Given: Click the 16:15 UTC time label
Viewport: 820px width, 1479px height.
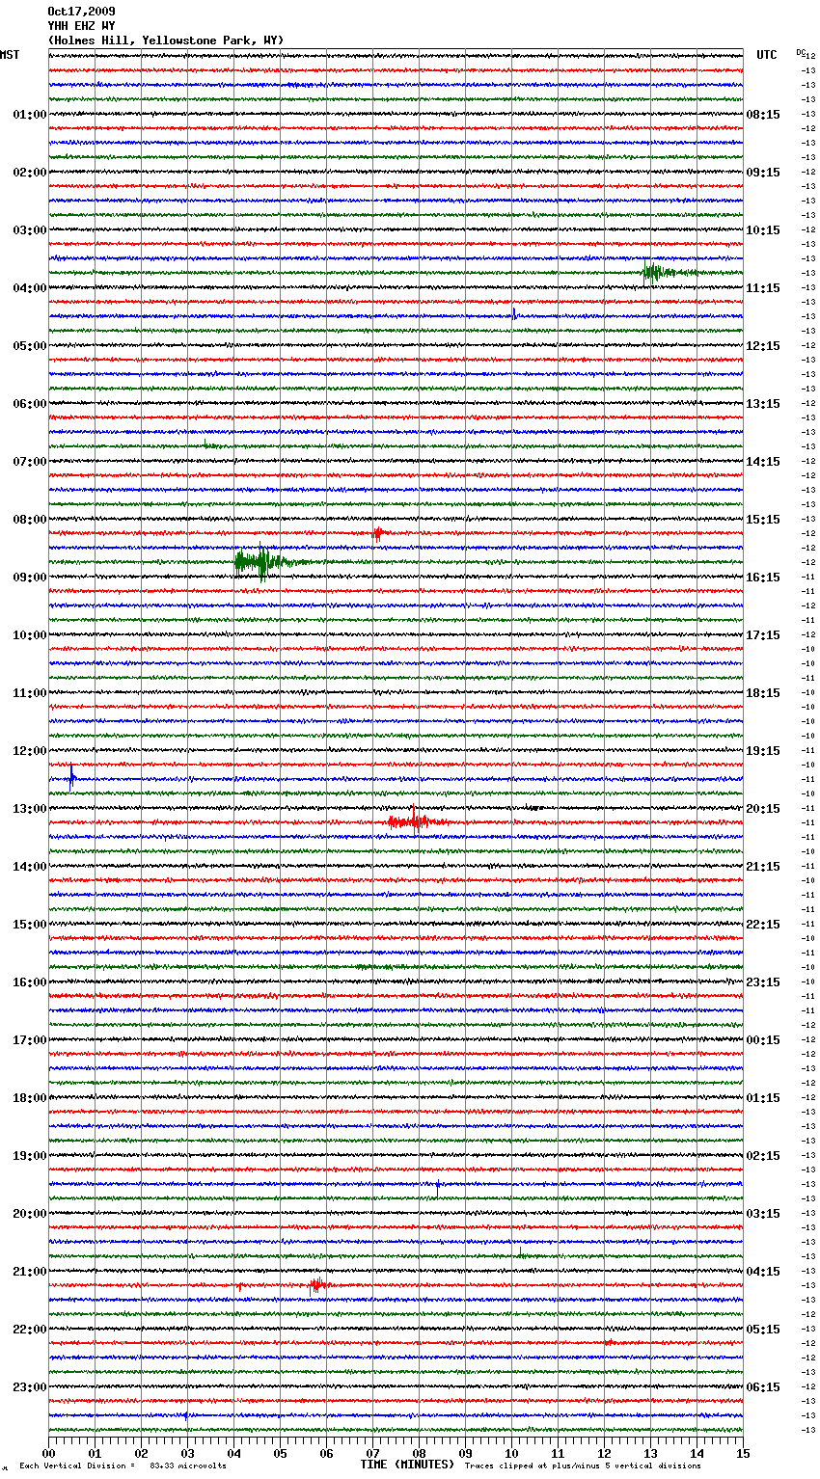Looking at the screenshot, I should coord(763,578).
